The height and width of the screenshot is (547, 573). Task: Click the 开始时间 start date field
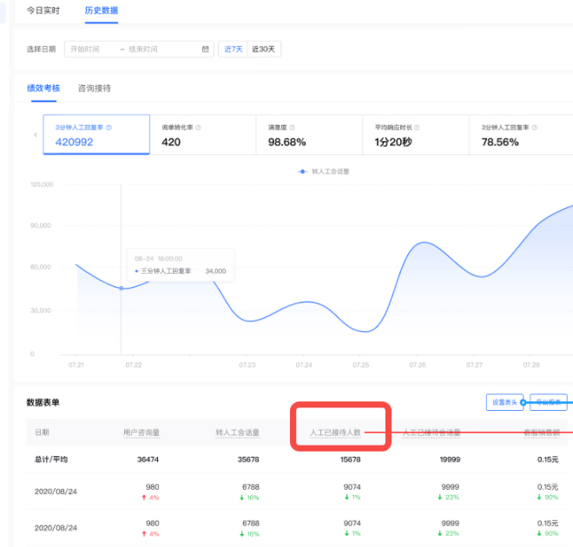pyautogui.click(x=89, y=49)
